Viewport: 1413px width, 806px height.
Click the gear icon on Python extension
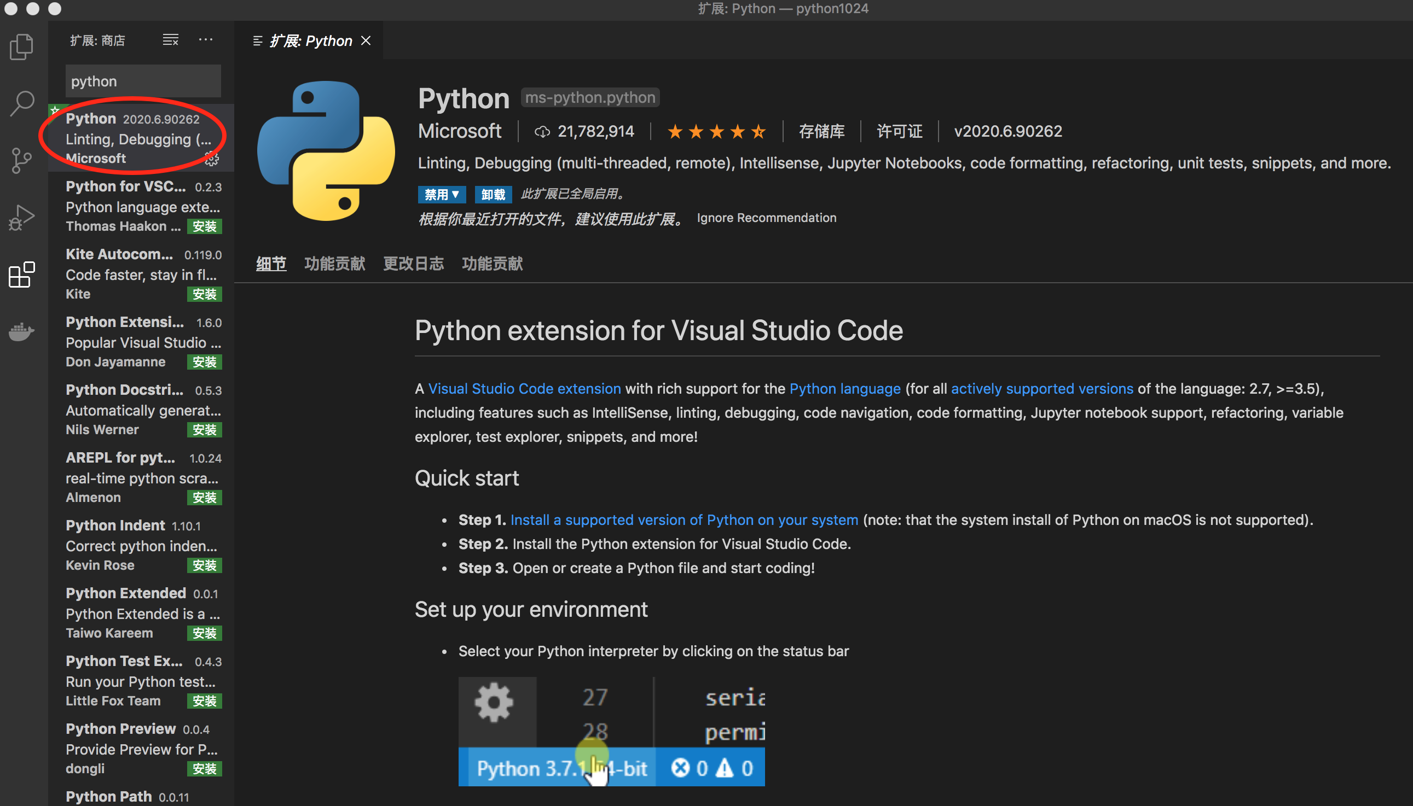pyautogui.click(x=212, y=160)
